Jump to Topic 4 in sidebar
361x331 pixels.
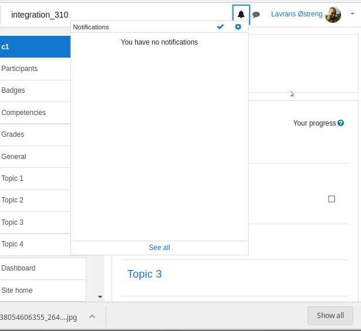pyautogui.click(x=35, y=244)
